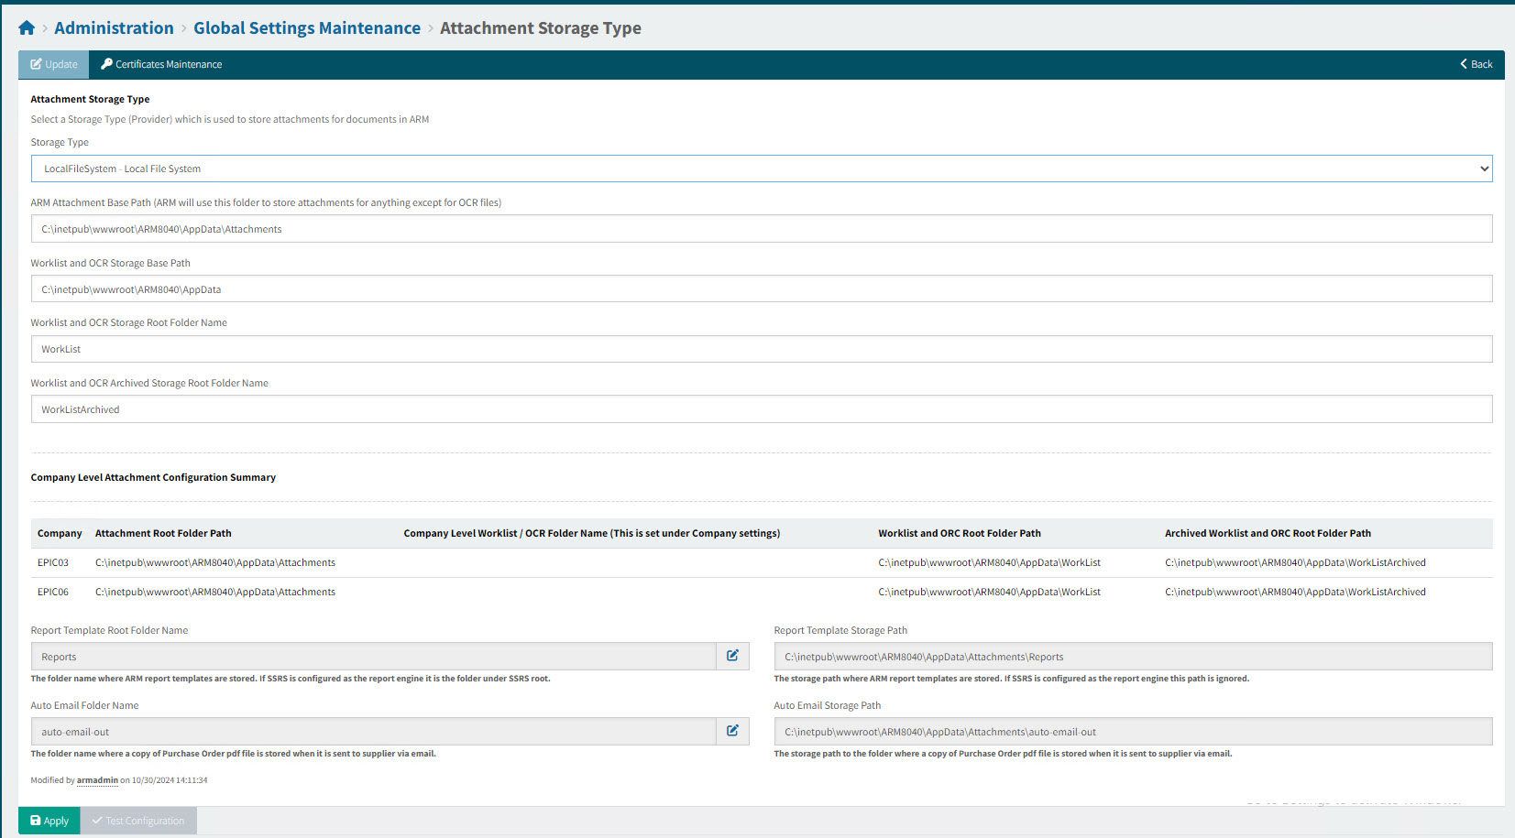The width and height of the screenshot is (1515, 838).
Task: Go Back using the toolbar button
Action: click(x=1476, y=64)
